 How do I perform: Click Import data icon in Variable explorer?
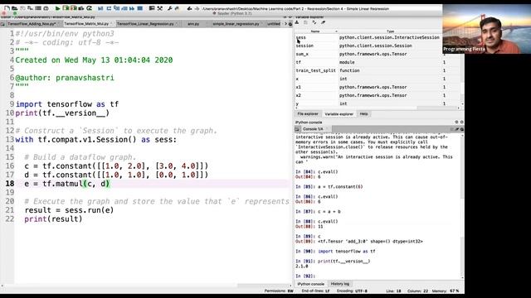click(297, 22)
